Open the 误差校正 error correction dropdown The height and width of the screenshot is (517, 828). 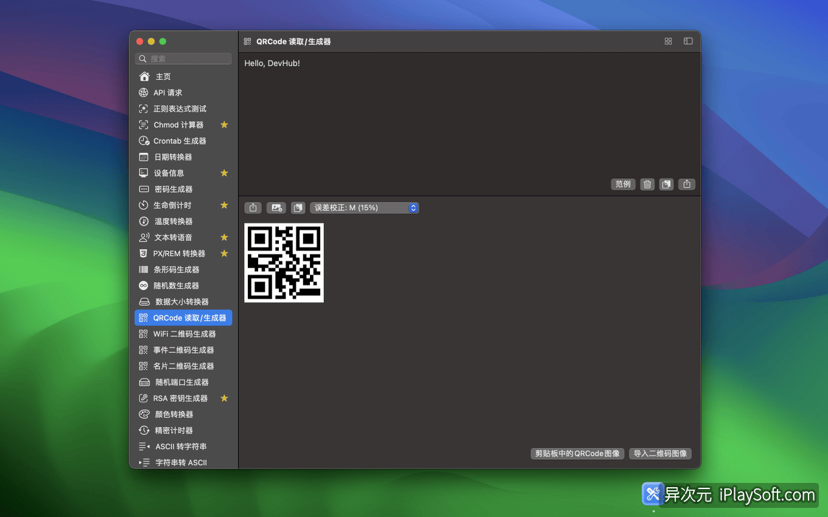click(x=364, y=207)
